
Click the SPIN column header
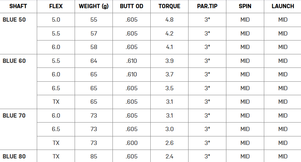[x=245, y=6]
